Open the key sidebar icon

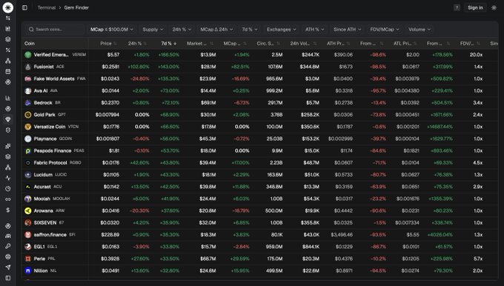coord(7,246)
